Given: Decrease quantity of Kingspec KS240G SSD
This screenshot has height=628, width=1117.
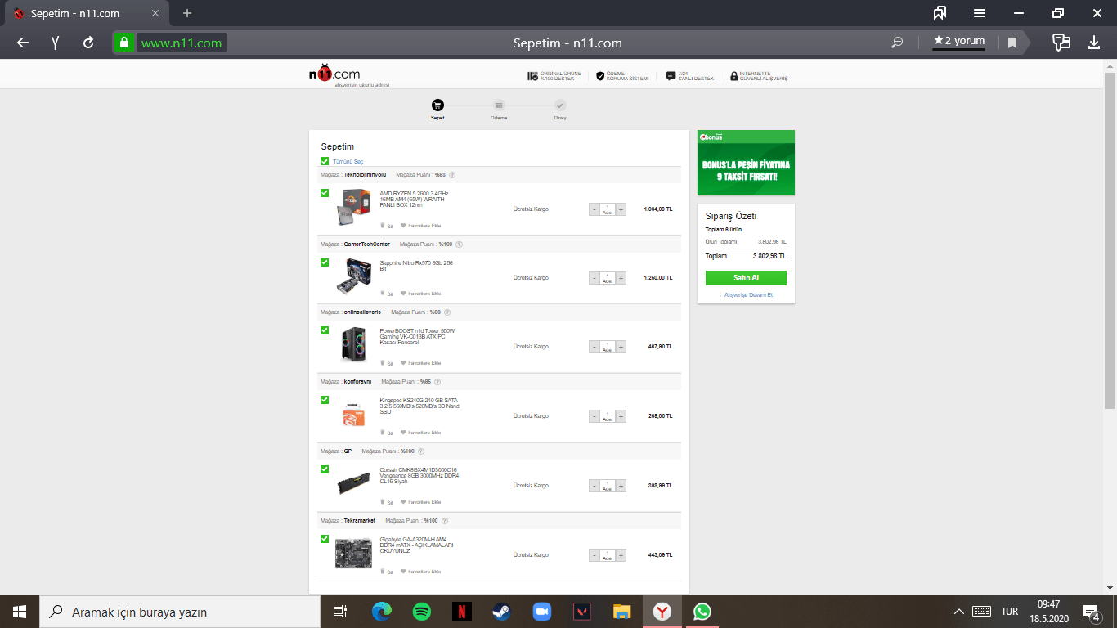Looking at the screenshot, I should (x=594, y=416).
